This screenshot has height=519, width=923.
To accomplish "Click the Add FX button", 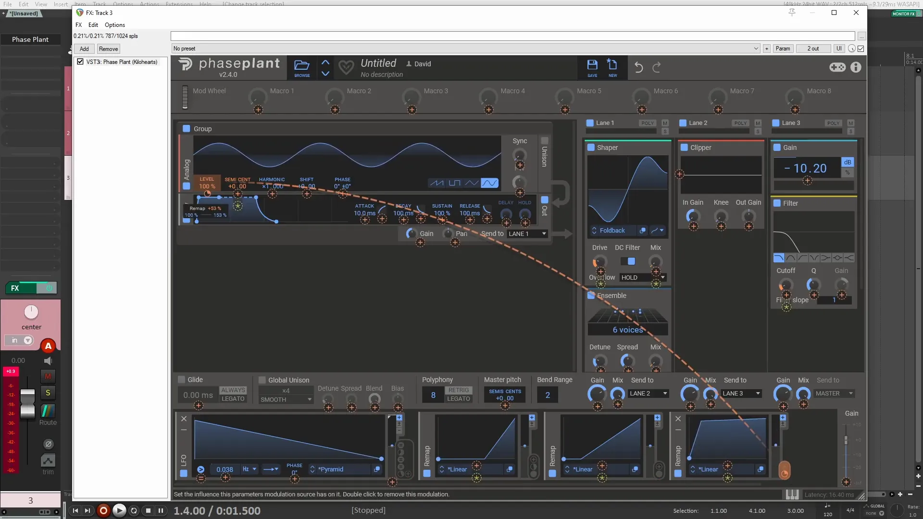I will (x=84, y=49).
